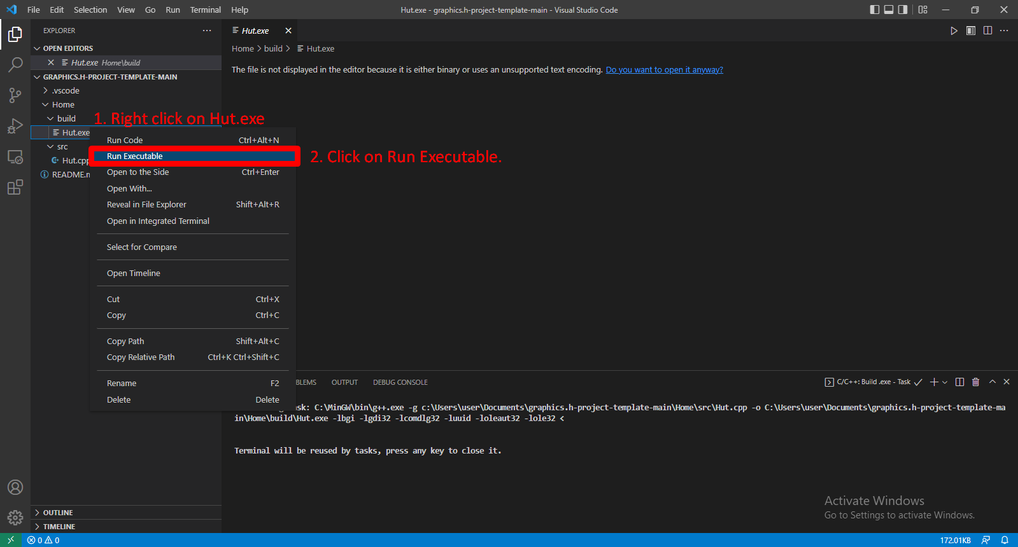Open the Manage gear icon
This screenshot has width=1018, height=547.
coord(15,518)
